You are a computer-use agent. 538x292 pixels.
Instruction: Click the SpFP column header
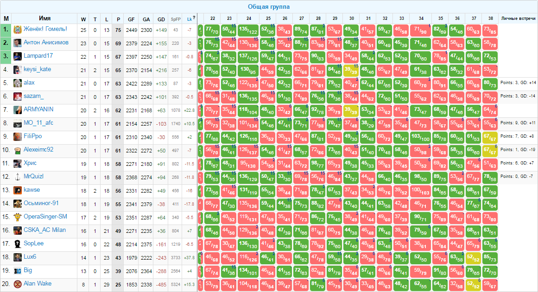(x=175, y=19)
